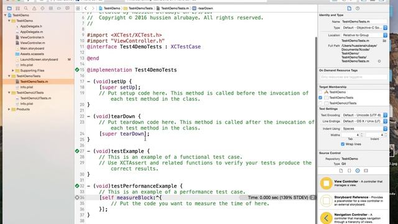Screen dimensions: 398x224
Task: Open the Test navigator icon
Action: [x=42, y=8]
